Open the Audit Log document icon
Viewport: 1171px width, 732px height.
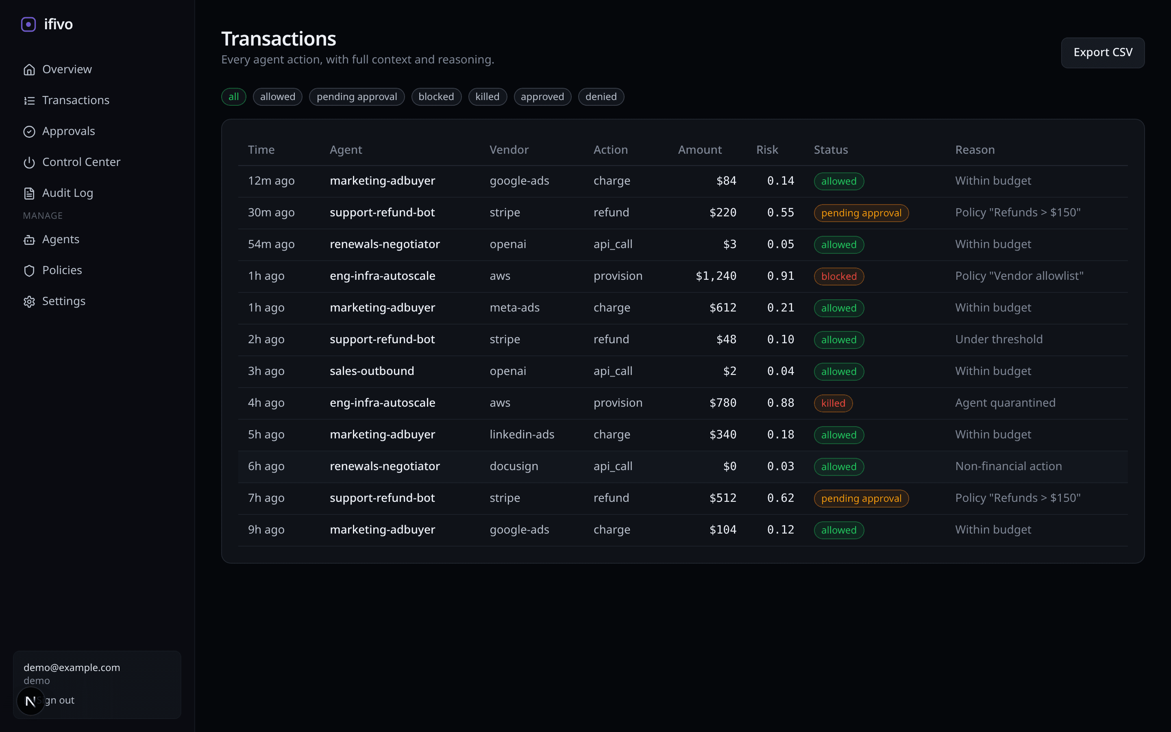[29, 193]
